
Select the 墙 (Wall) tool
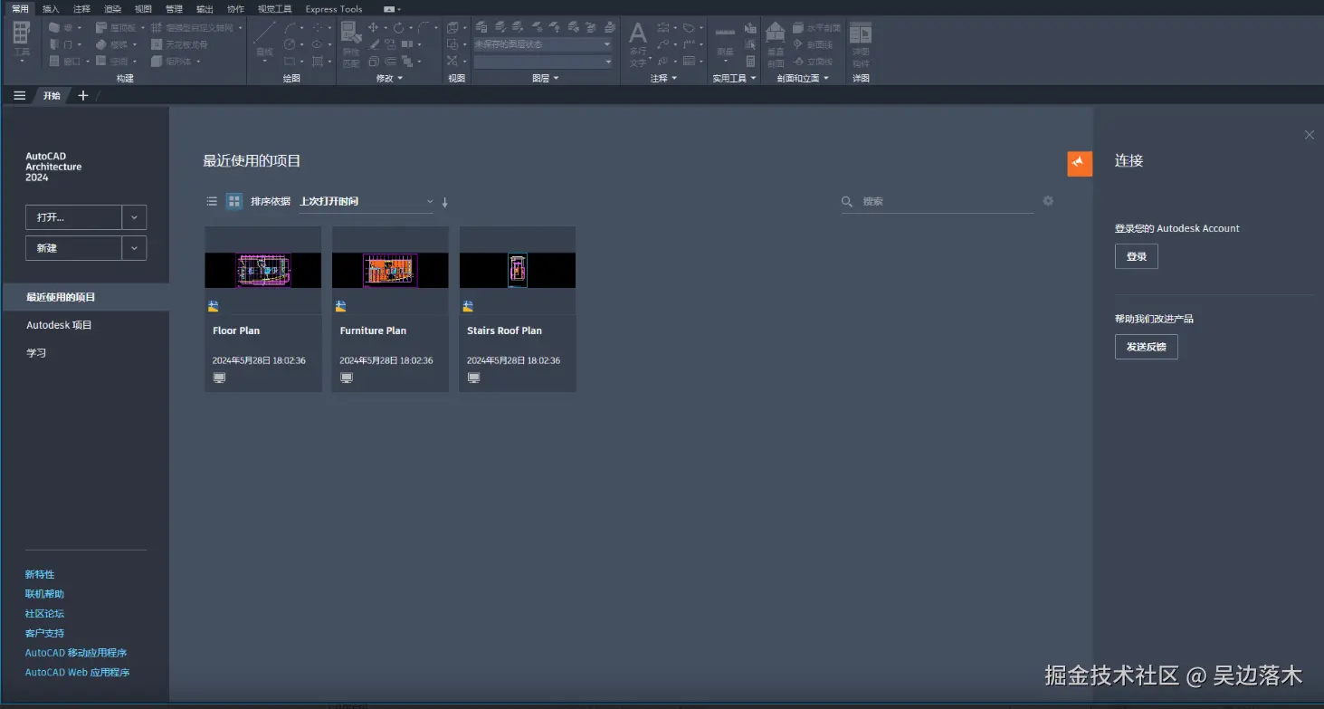point(62,27)
